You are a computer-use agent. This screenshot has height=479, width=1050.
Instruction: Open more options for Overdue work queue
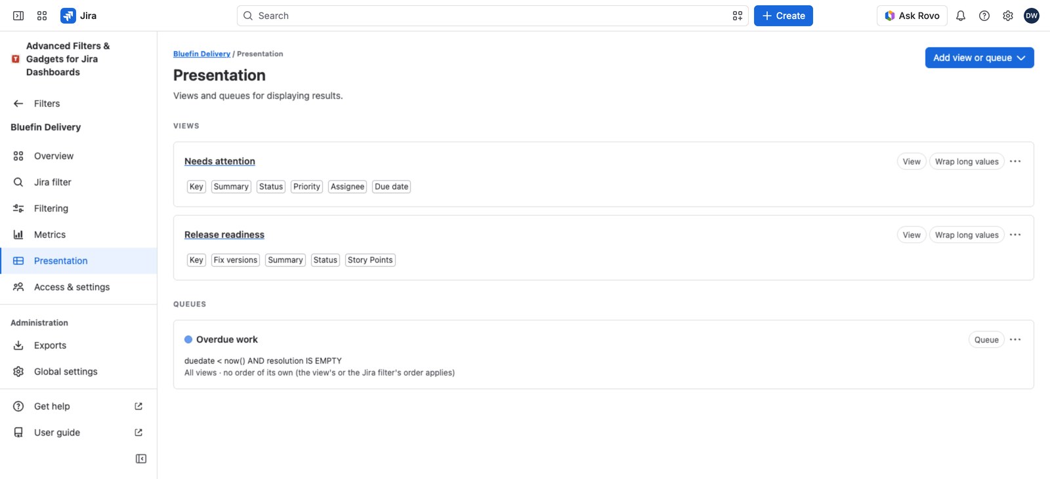pos(1015,339)
